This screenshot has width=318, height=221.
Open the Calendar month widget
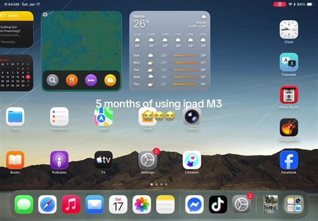click(x=17, y=73)
